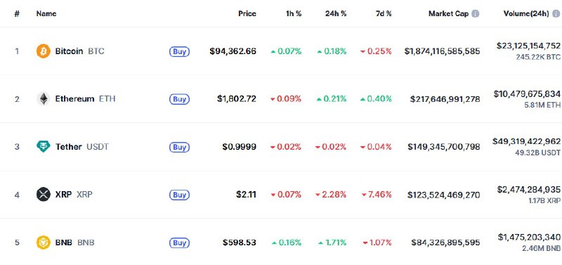
Task: Click the Ethereum logo icon
Action: pyautogui.click(x=44, y=99)
